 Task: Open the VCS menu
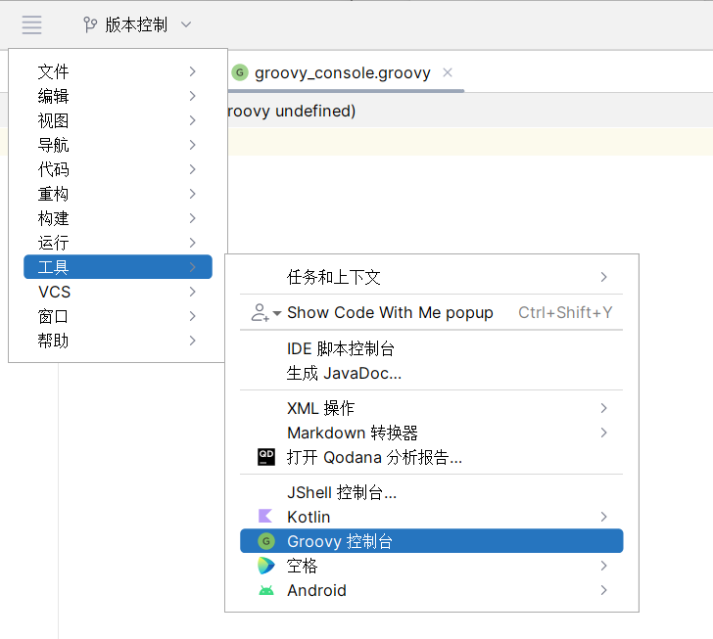[55, 292]
